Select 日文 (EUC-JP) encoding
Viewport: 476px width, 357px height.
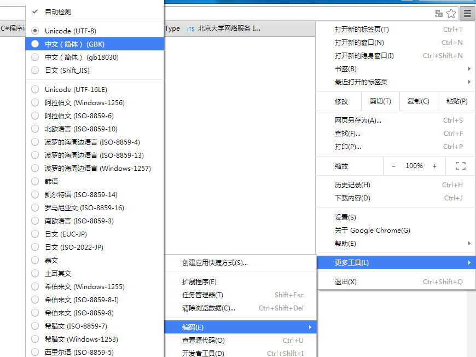pyautogui.click(x=95, y=234)
